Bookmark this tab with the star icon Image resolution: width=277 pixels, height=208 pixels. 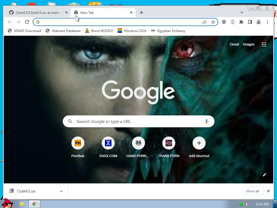click(213, 22)
